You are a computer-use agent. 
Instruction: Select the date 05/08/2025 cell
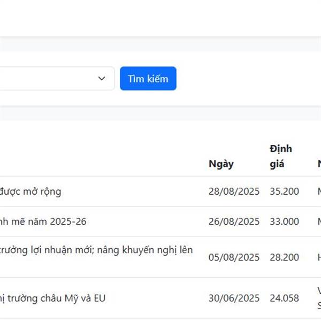click(x=234, y=257)
